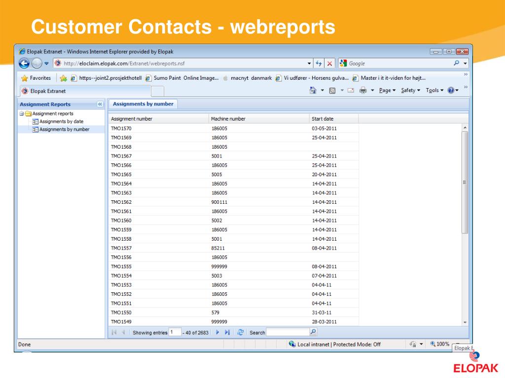Screen dimensions: 505x378
Task: Select the Assignments by number tab
Action: pos(143,104)
